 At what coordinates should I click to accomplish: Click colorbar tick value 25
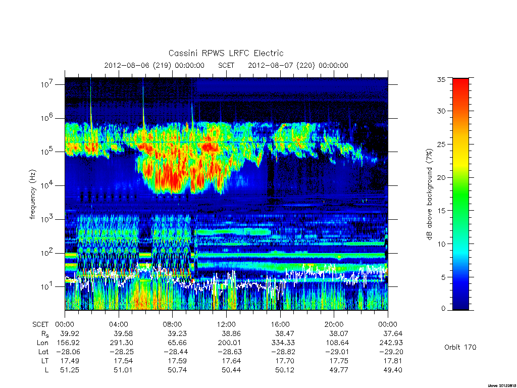pyautogui.click(x=441, y=144)
